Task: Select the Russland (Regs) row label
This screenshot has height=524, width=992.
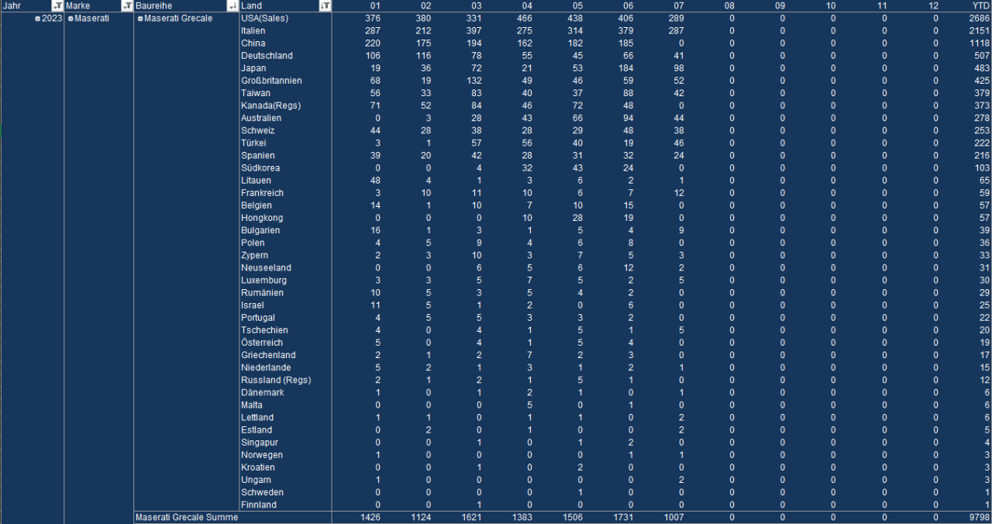Action: [x=276, y=380]
